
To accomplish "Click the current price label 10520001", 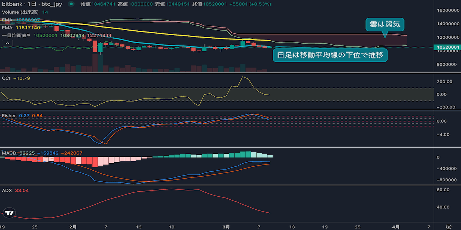I will (x=446, y=47).
